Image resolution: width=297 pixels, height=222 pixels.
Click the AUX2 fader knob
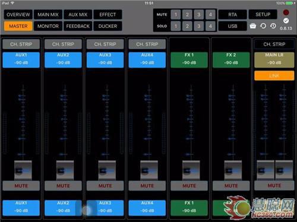65,170
